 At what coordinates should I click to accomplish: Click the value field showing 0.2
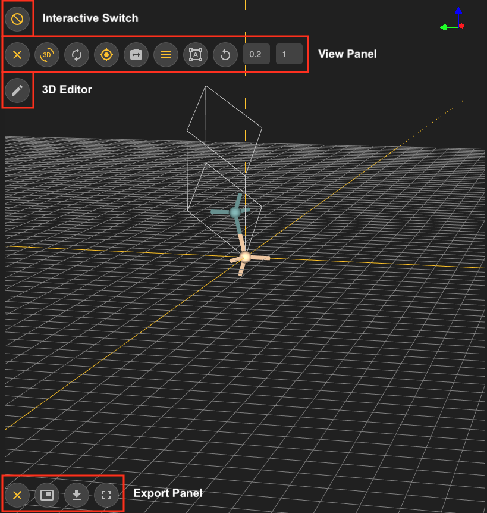[256, 54]
